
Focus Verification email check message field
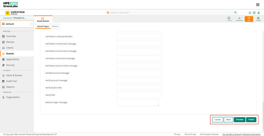(x=139, y=43)
